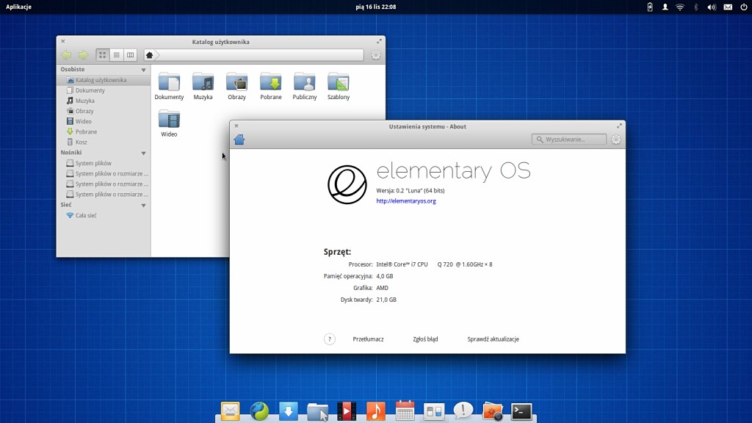Collapse the Sieć sidebar section
This screenshot has width=752, height=423.
pos(143,206)
